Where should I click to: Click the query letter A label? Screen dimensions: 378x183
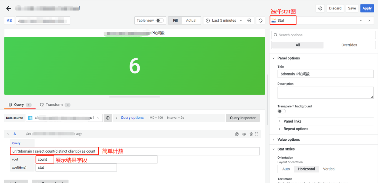[14, 134]
